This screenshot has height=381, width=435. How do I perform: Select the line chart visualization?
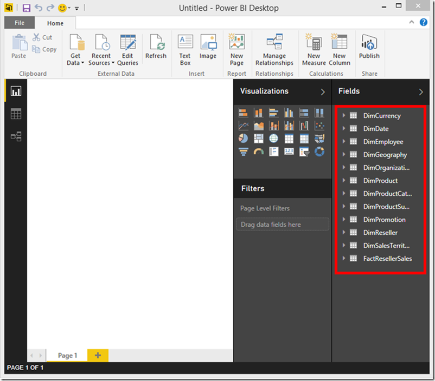[244, 126]
